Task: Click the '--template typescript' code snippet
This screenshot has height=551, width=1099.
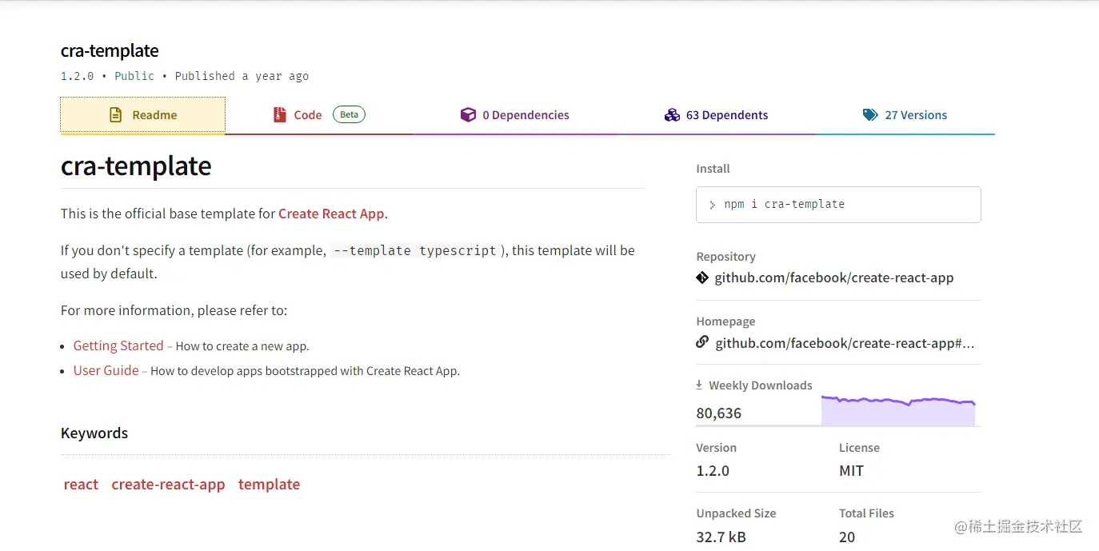Action: tap(415, 250)
